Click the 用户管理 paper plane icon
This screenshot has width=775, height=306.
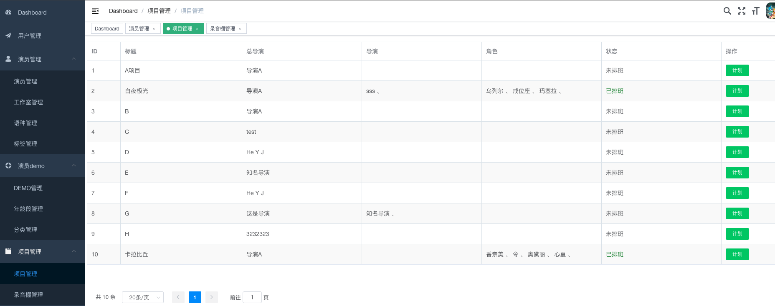pos(8,35)
